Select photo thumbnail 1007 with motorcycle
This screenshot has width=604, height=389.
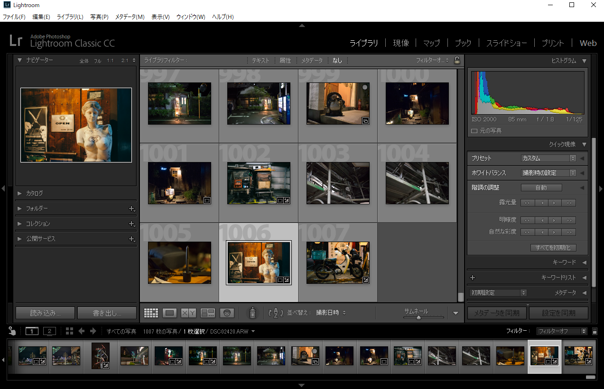click(338, 262)
